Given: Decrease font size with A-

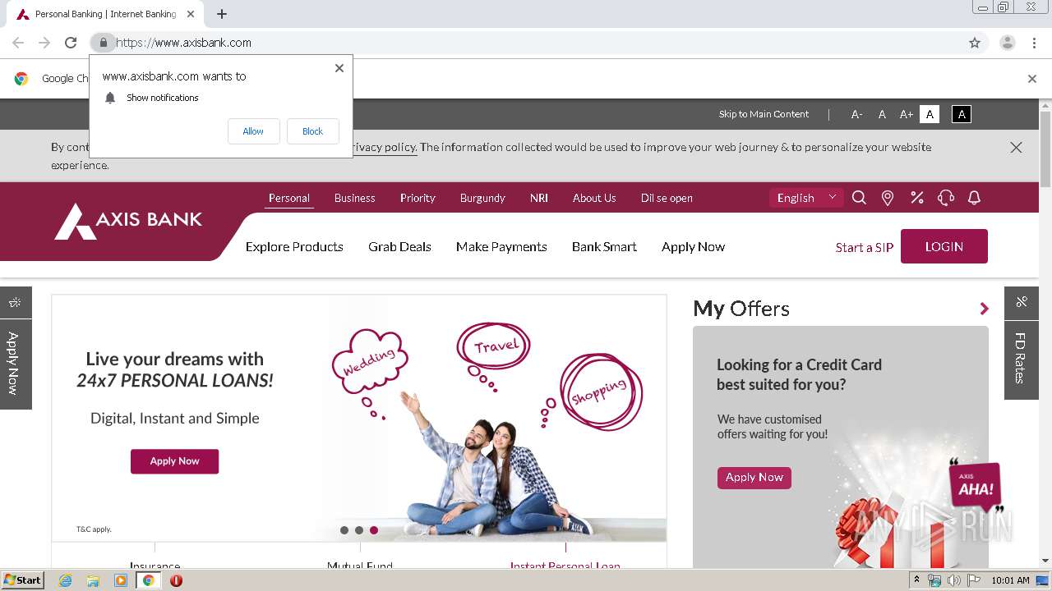Looking at the screenshot, I should [x=856, y=115].
